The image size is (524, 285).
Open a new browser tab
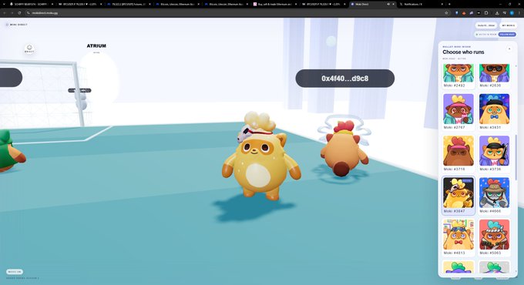click(449, 5)
